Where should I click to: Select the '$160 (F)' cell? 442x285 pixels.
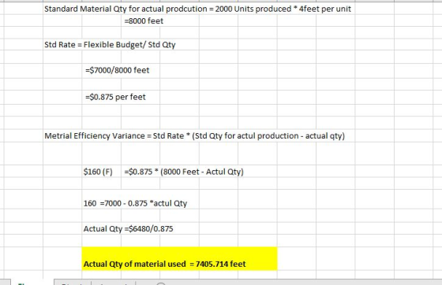pos(98,172)
